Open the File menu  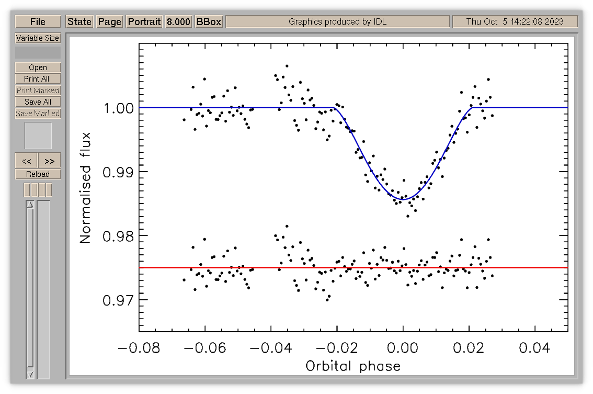click(38, 21)
